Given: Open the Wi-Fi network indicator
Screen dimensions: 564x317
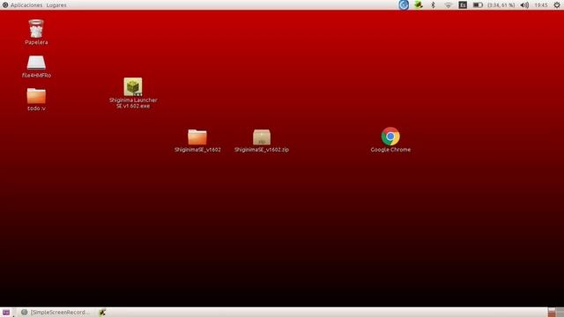Looking at the screenshot, I should (448, 5).
